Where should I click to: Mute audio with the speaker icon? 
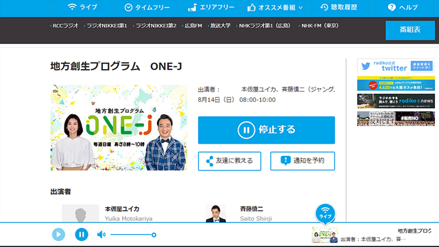(101, 235)
